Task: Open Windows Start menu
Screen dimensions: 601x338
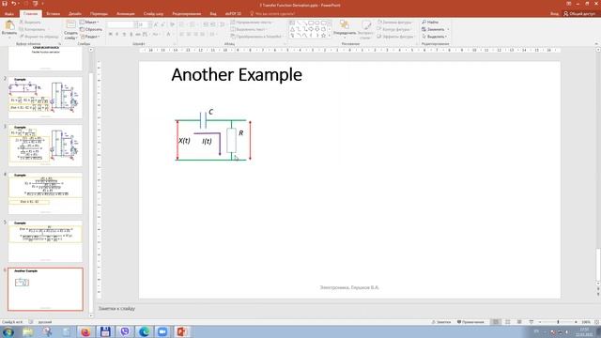Action: [8, 331]
